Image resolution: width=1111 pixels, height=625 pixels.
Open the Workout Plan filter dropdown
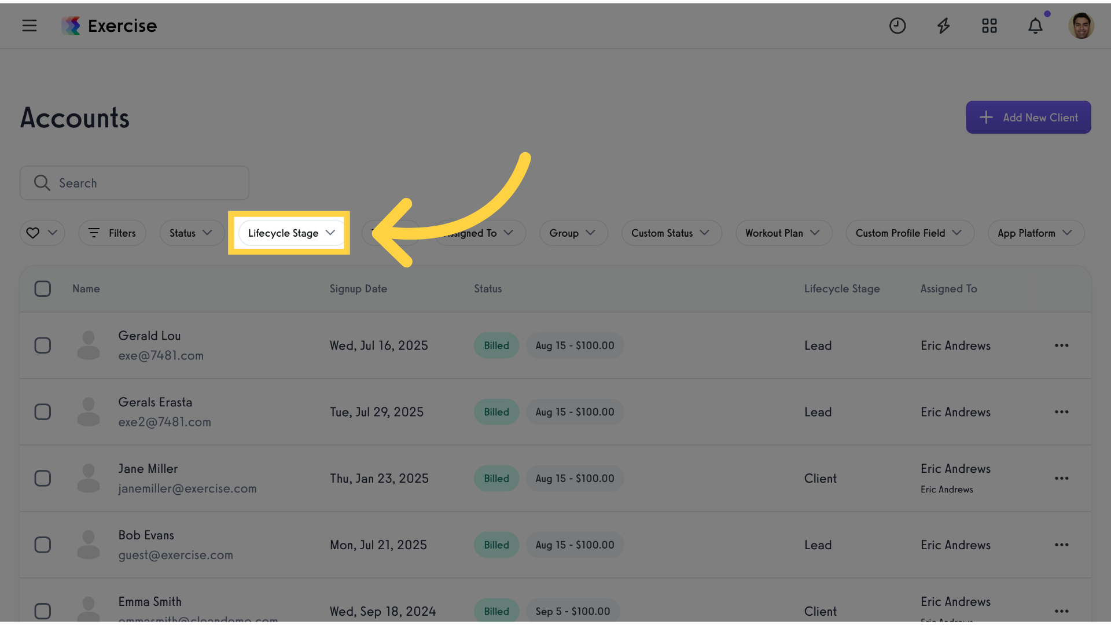[783, 233]
